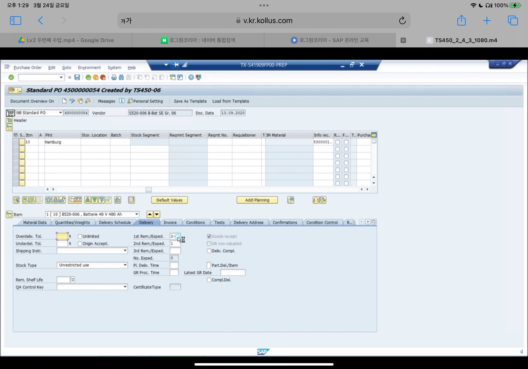Toggle the Unlimited checkbox

click(80, 236)
